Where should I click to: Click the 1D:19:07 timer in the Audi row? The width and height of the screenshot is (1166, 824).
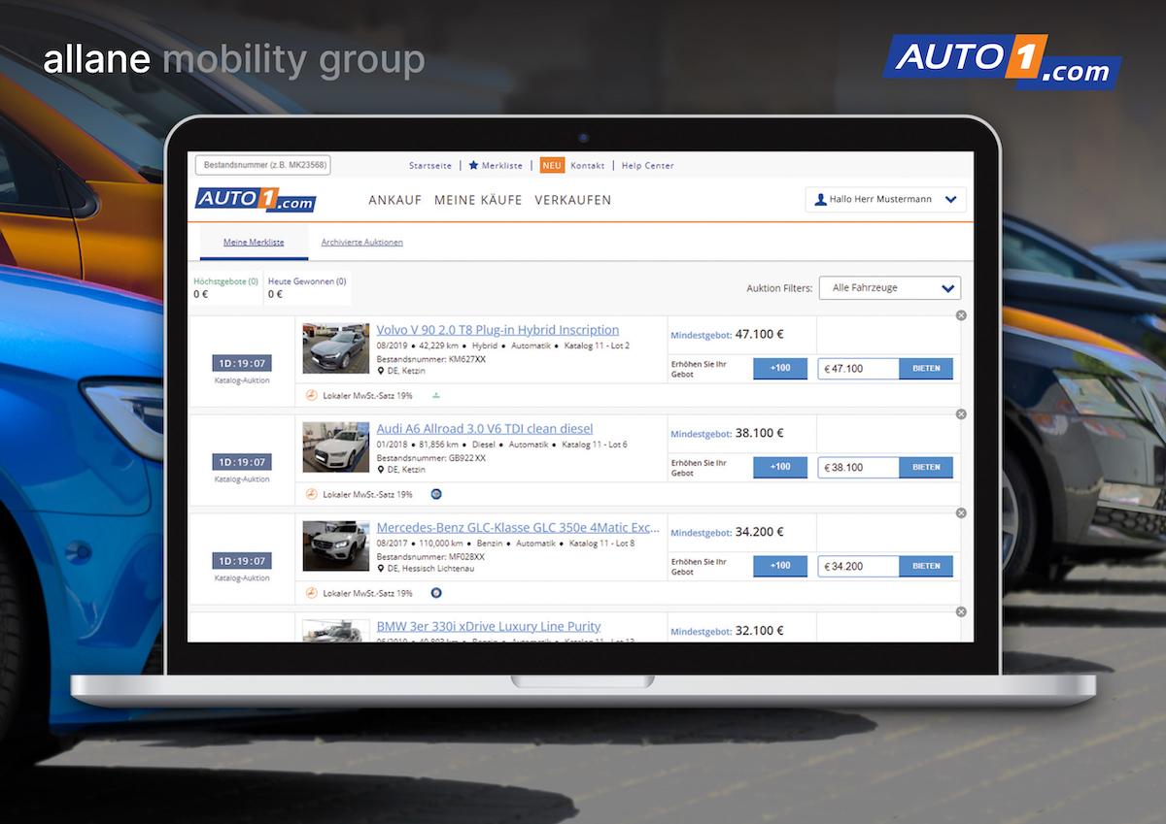tap(242, 462)
